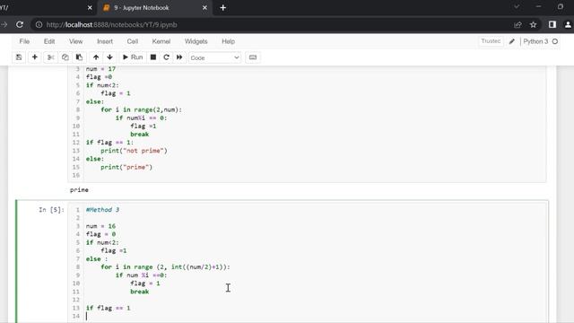Restart the kernel icon
Viewport: 574px width, 323px height.
tap(166, 57)
